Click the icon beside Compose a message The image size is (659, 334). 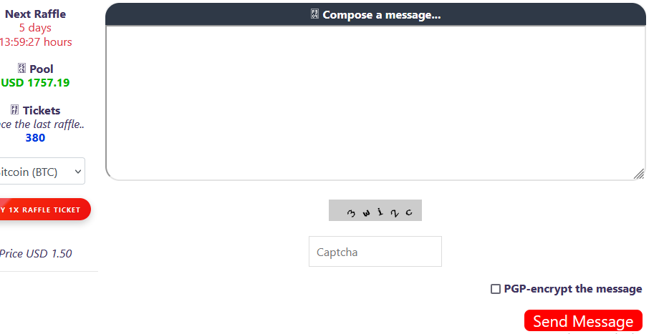[x=315, y=15]
